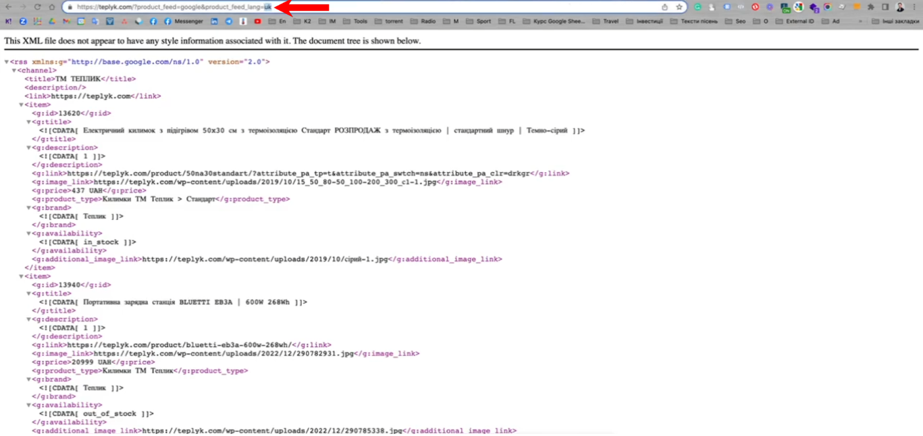Open the YouTube bookmark
Screen dimensions: 923x436
coord(257,22)
